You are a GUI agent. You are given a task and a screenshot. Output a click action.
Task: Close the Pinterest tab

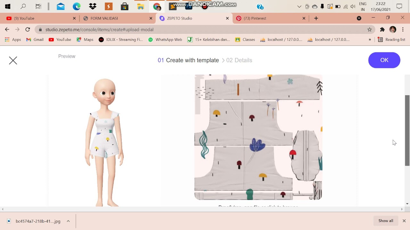(304, 18)
